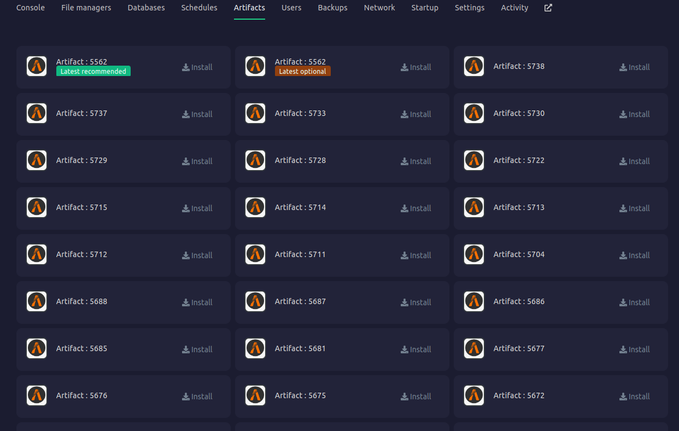Click the FiveM logo for Artifact 5738

(x=474, y=66)
